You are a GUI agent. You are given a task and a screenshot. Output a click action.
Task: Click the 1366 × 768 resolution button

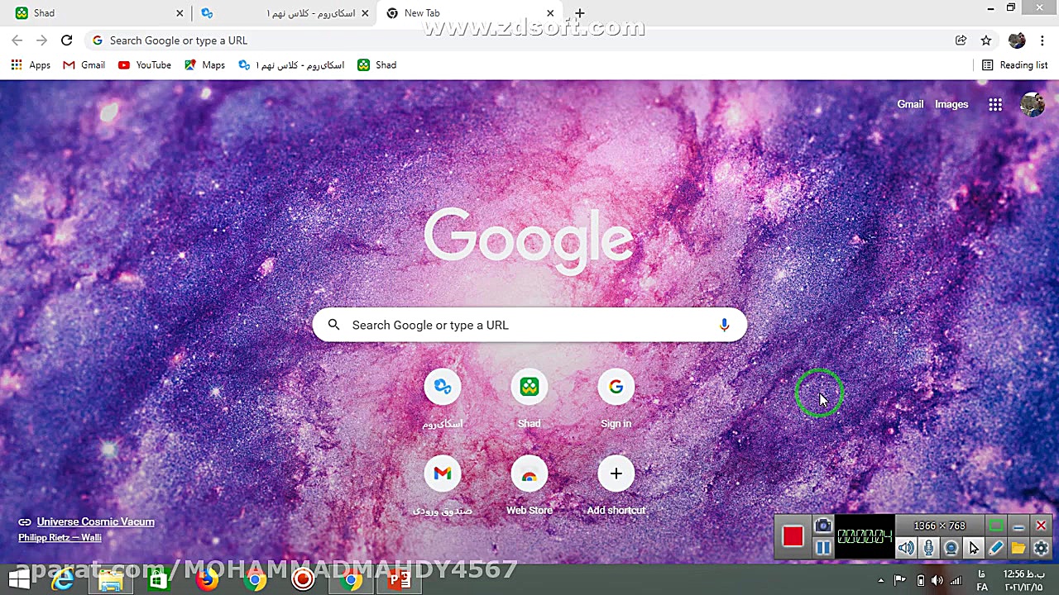(x=939, y=526)
